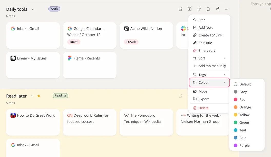Click the Wikipedia W icon on Pomodoro card

click(126, 115)
